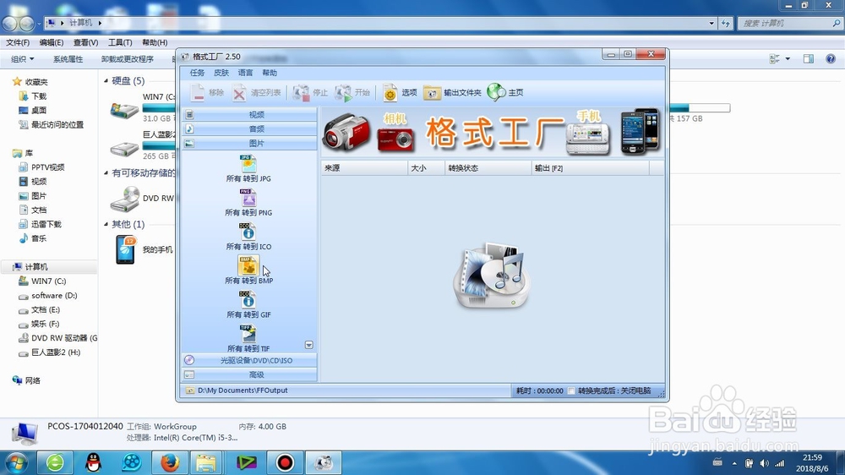Image resolution: width=845 pixels, height=475 pixels.
Task: Select 音乐 library in sidebar
Action: [x=39, y=238]
